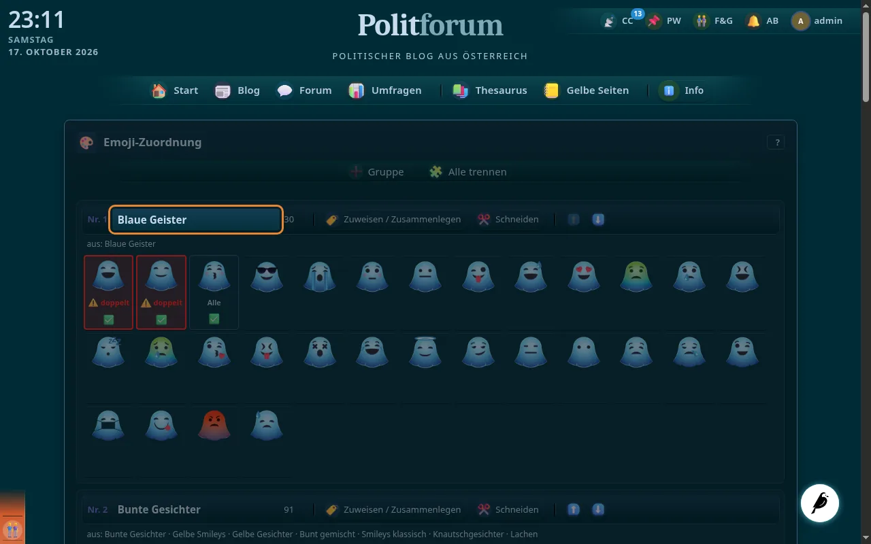Open the question mark help button
871x544 pixels.
point(776,142)
